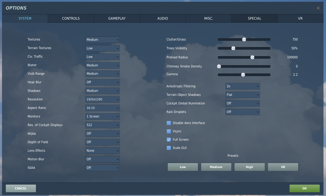Click the CANCEL button
Image resolution: width=326 pixels, height=196 pixels.
coord(21,188)
